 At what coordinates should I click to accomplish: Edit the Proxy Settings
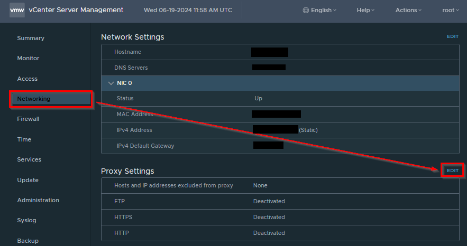[x=453, y=171]
